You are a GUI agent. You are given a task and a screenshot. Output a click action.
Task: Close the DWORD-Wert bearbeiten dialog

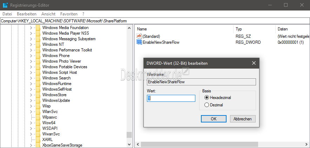coord(254,63)
